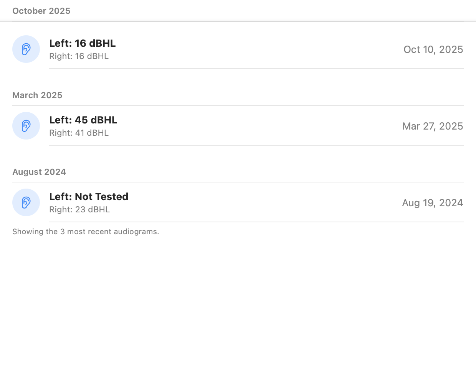Click the 'October 2025' section header

pyautogui.click(x=41, y=11)
